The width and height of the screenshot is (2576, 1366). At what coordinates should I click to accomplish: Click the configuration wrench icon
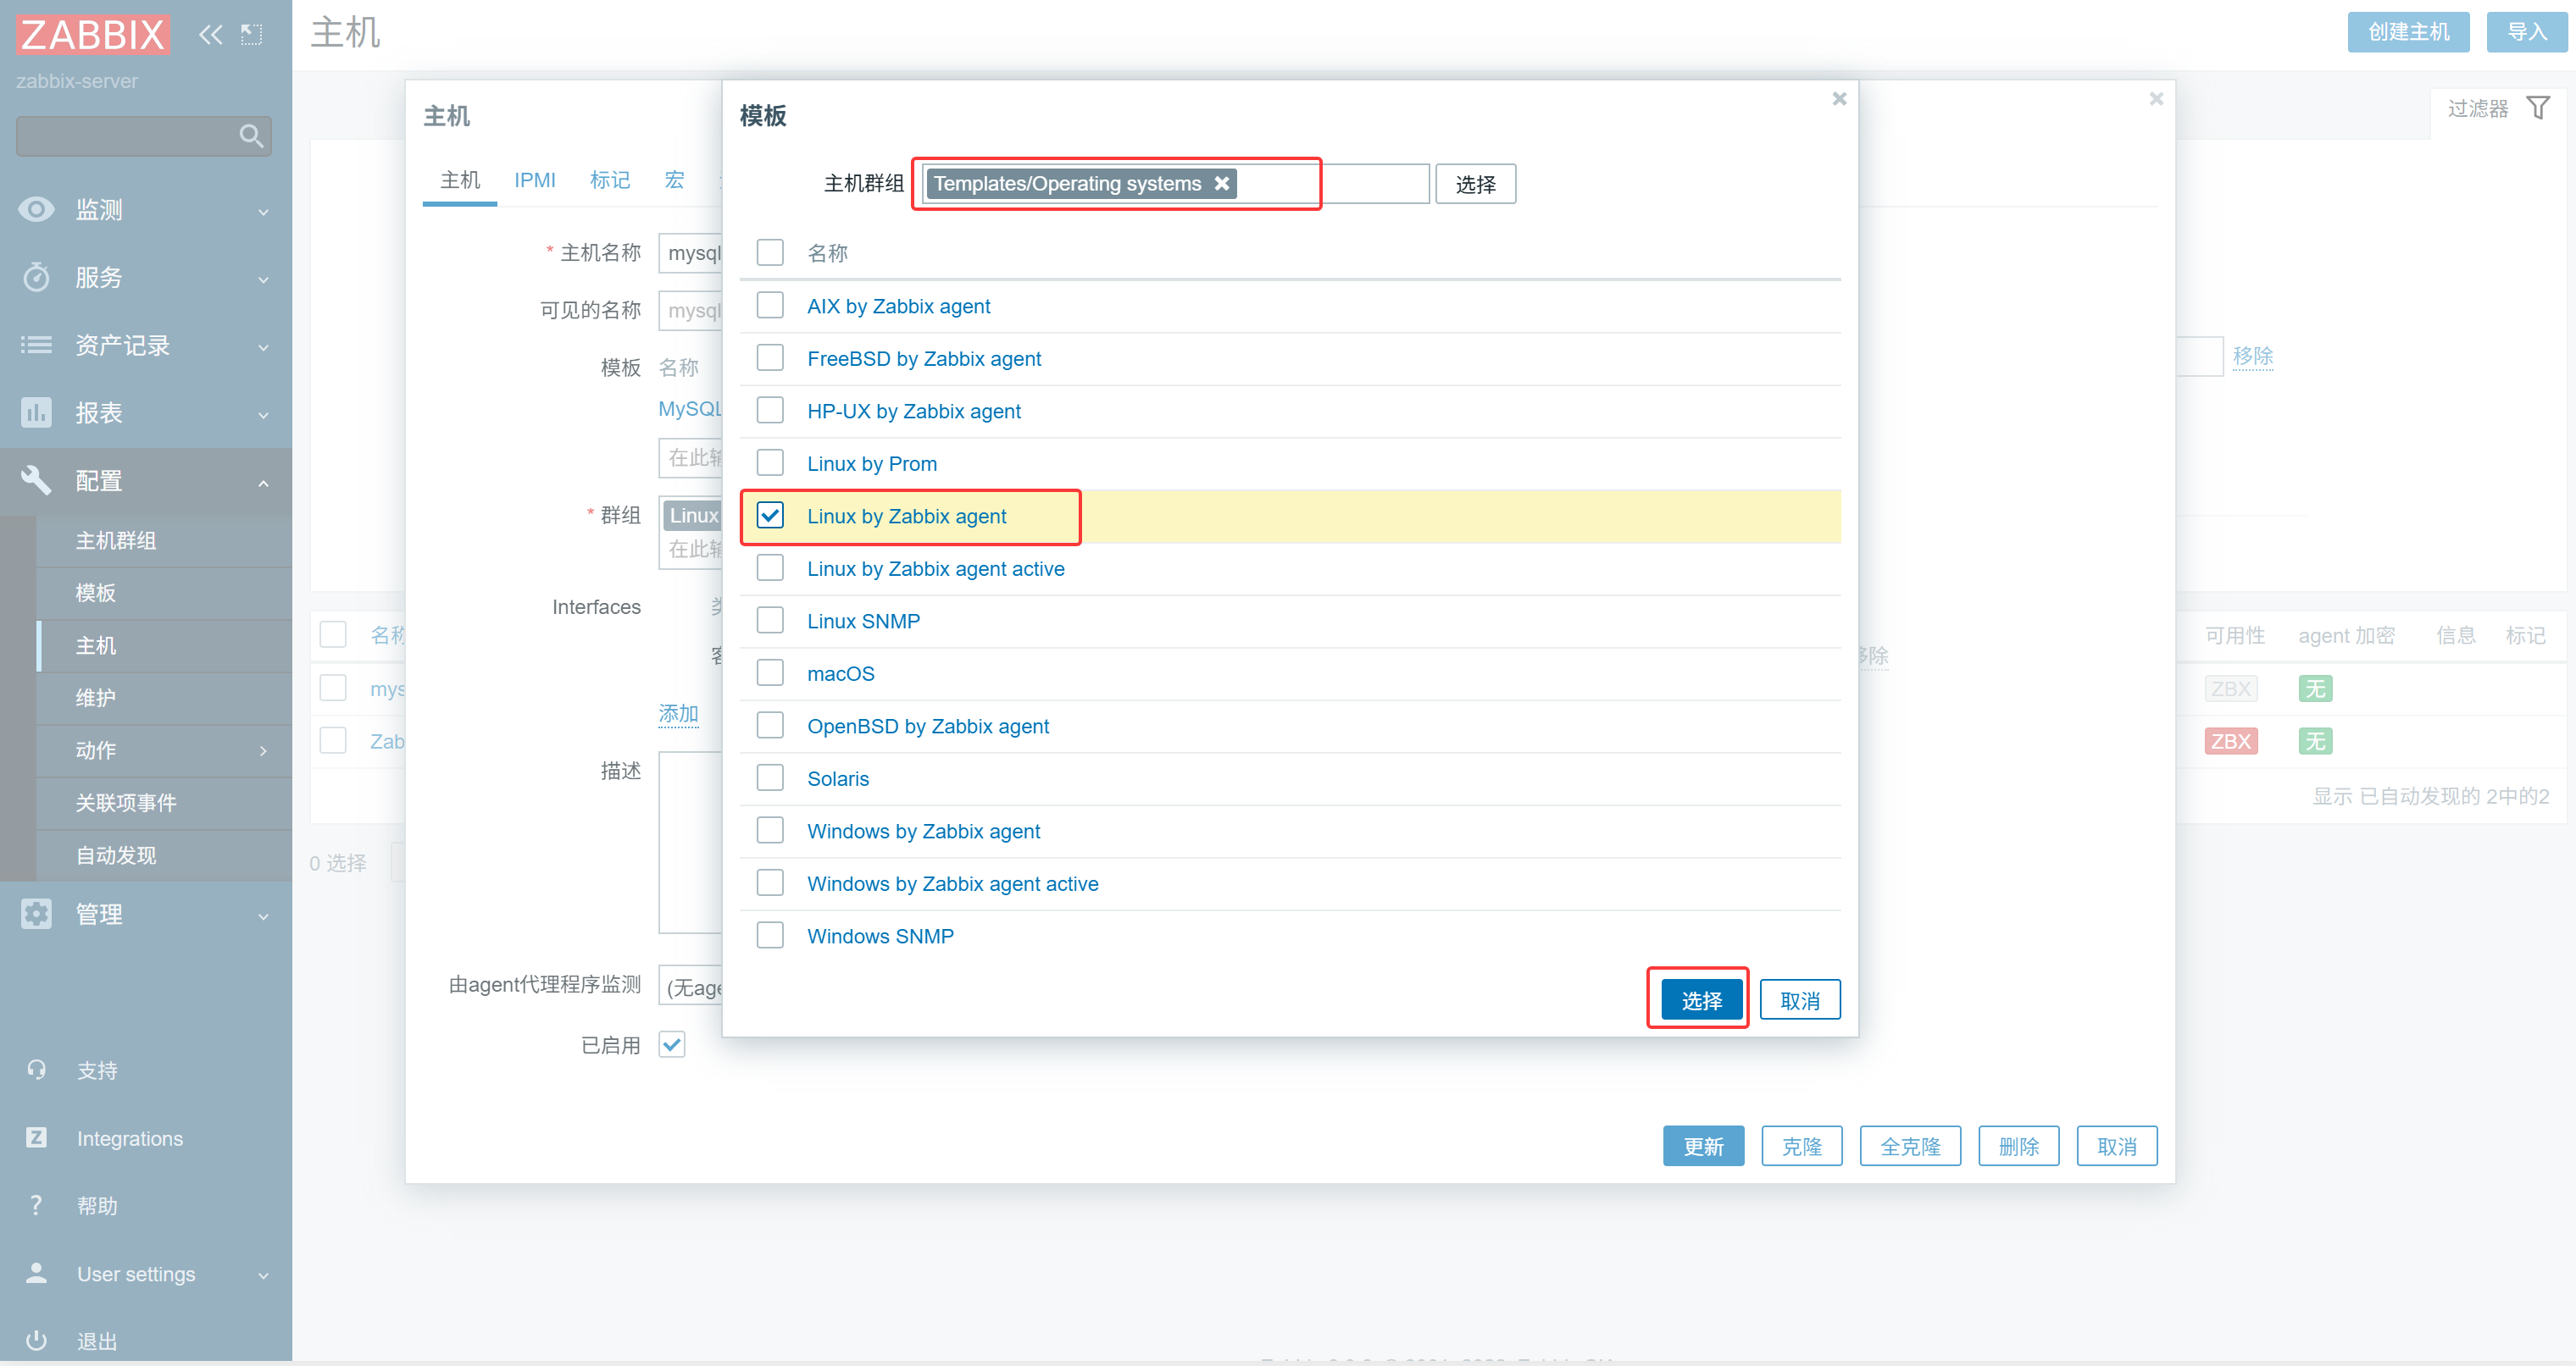[37, 479]
